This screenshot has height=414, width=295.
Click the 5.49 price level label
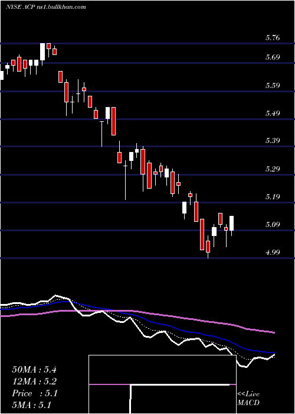pyautogui.click(x=273, y=114)
